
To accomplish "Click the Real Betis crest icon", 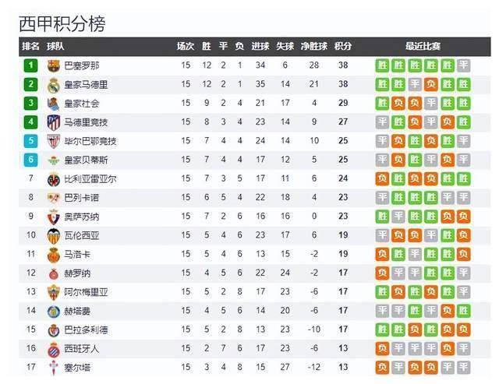I will [x=53, y=160].
